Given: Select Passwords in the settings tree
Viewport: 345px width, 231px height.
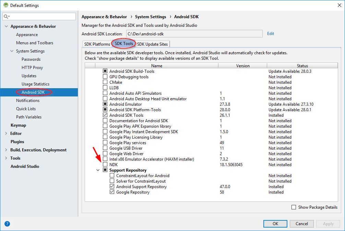Looking at the screenshot, I should pyautogui.click(x=31, y=59).
